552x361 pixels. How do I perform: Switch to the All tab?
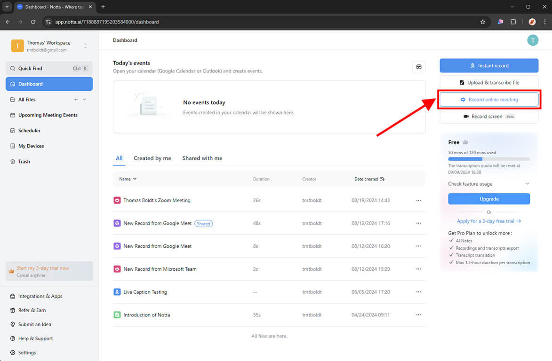[119, 158]
